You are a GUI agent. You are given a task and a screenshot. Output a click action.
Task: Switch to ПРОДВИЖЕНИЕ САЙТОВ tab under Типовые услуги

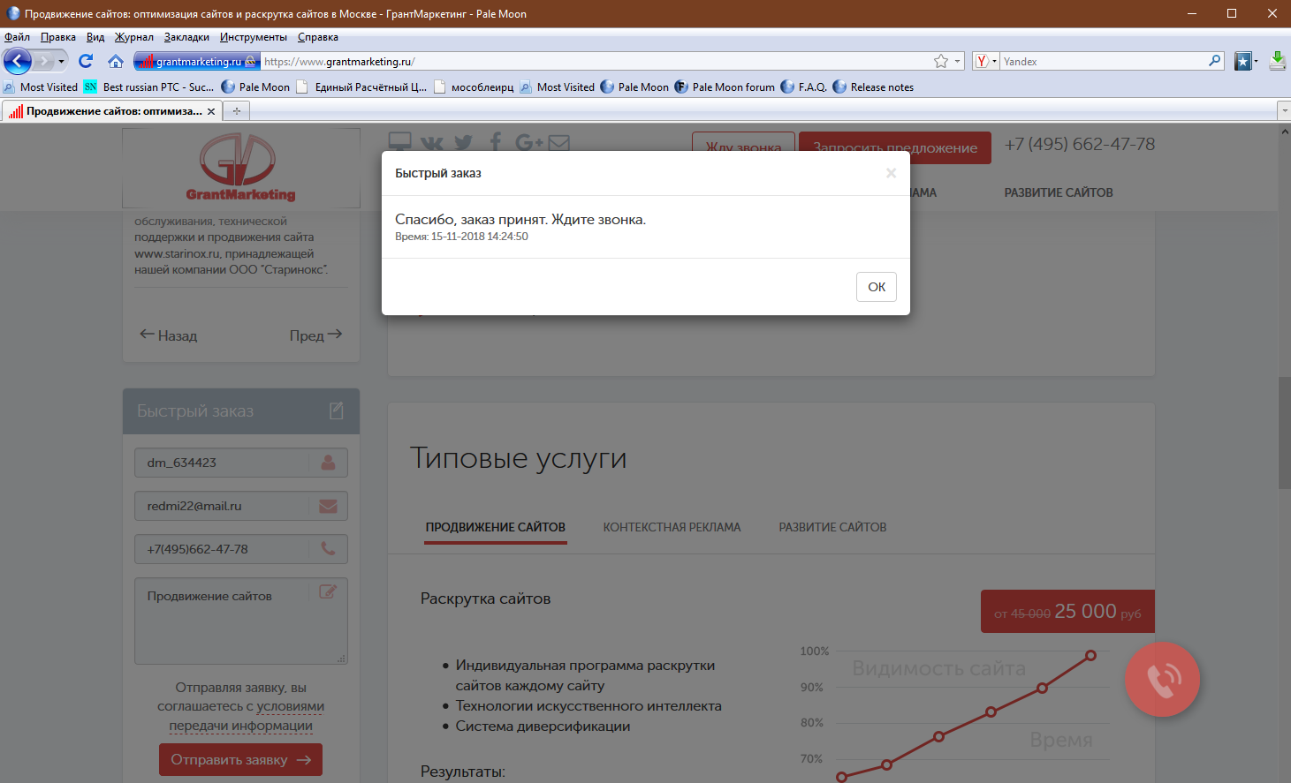496,527
